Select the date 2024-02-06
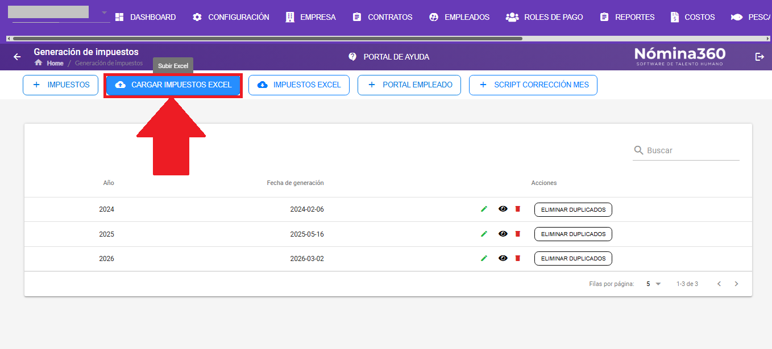This screenshot has height=349, width=772. (x=307, y=209)
